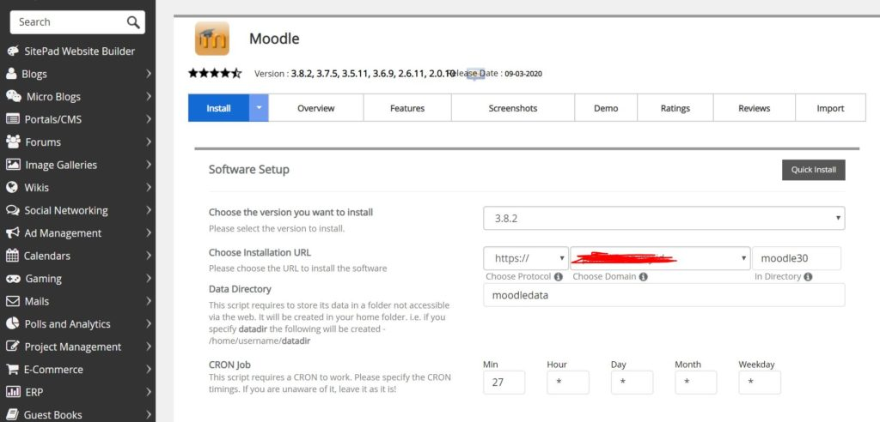Click the Social Networking bubbles icon
The height and width of the screenshot is (422, 880).
[13, 210]
